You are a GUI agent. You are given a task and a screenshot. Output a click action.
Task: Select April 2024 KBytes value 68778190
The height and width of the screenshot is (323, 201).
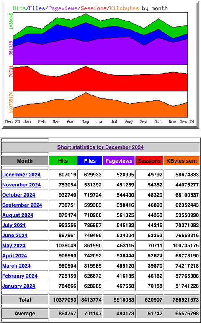click(x=187, y=256)
